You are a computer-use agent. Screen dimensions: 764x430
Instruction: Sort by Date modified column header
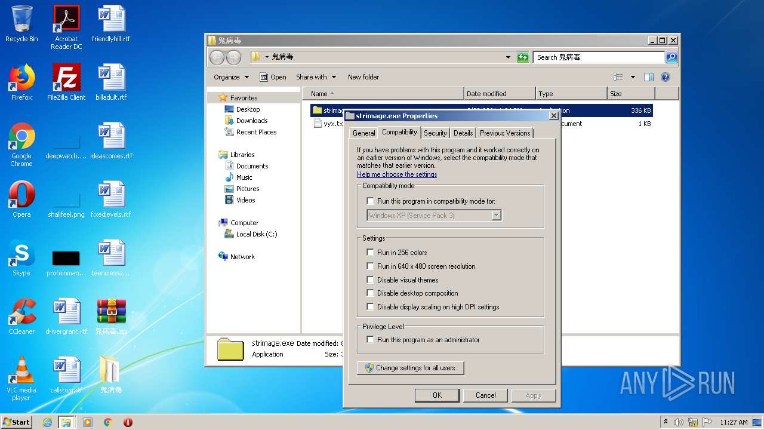(x=499, y=94)
